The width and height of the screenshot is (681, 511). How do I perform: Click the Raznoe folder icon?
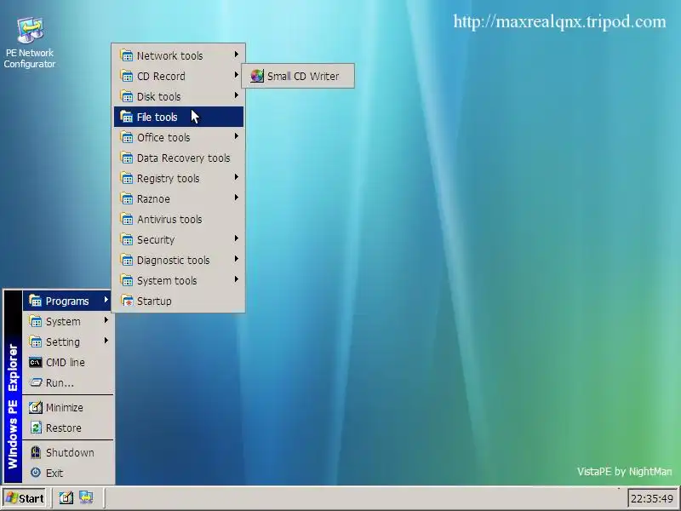126,198
